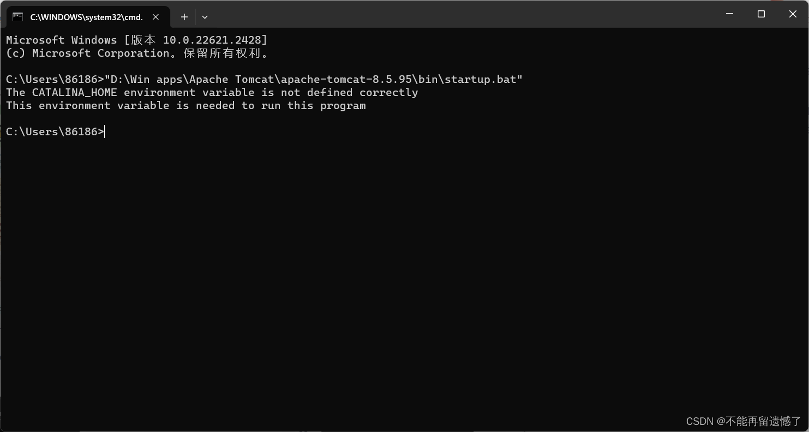This screenshot has width=809, height=432.
Task: Click the cmd icon in the tab
Action: (17, 17)
